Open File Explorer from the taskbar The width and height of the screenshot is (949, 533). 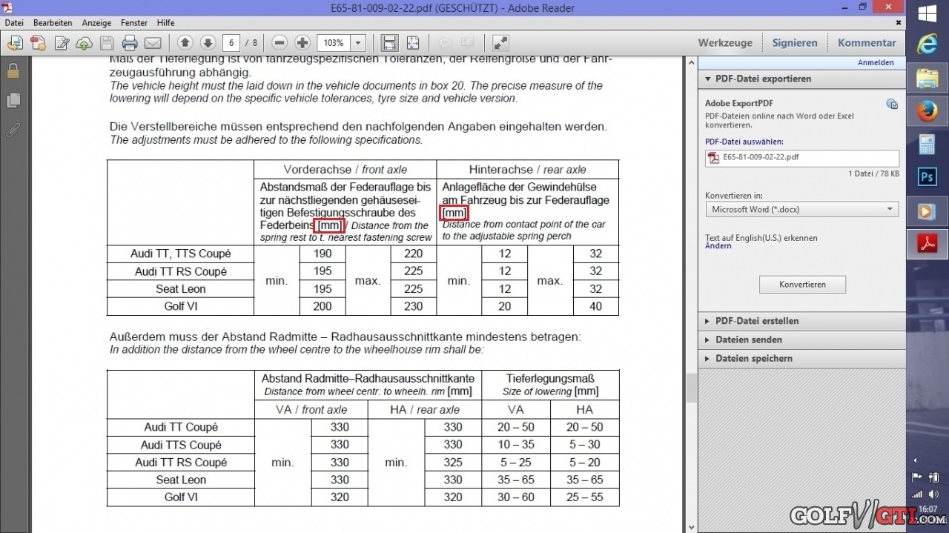pos(927,79)
